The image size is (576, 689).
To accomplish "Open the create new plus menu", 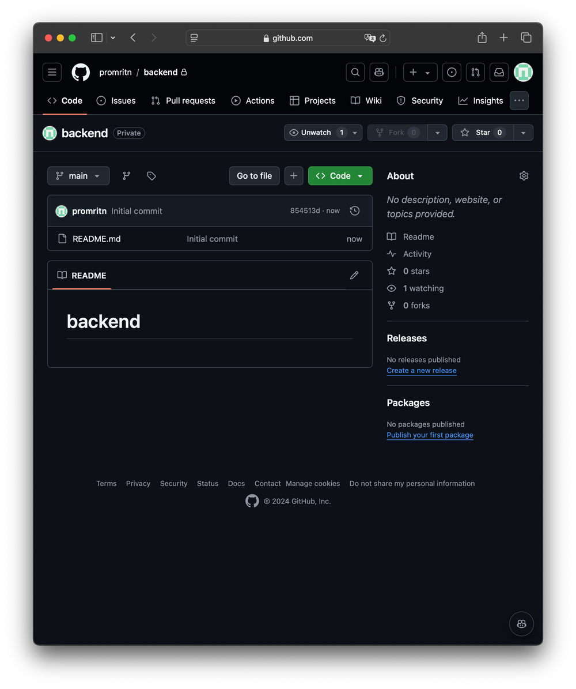I will click(420, 72).
